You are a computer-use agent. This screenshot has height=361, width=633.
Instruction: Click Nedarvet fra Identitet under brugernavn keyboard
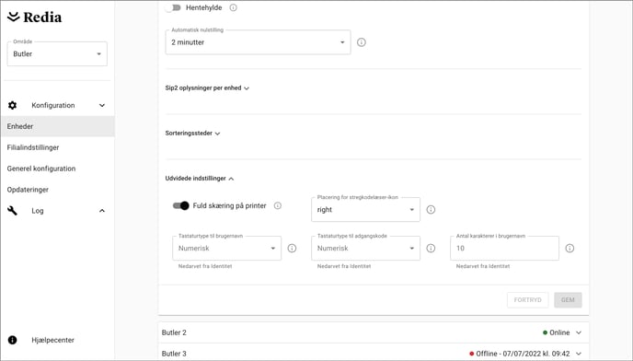(x=205, y=266)
